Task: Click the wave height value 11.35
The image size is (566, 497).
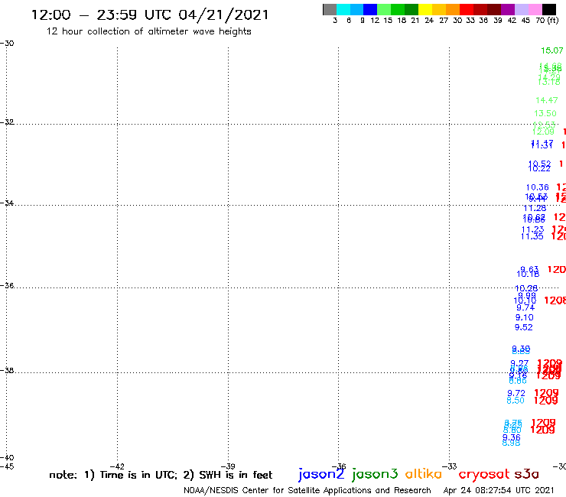Action: tap(532, 236)
